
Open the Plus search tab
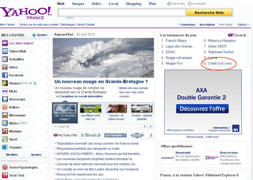[x=152, y=4]
